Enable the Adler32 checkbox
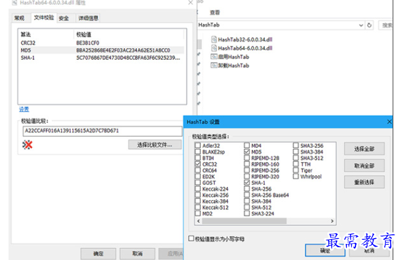Screen dimensions: 400x260 198,145
